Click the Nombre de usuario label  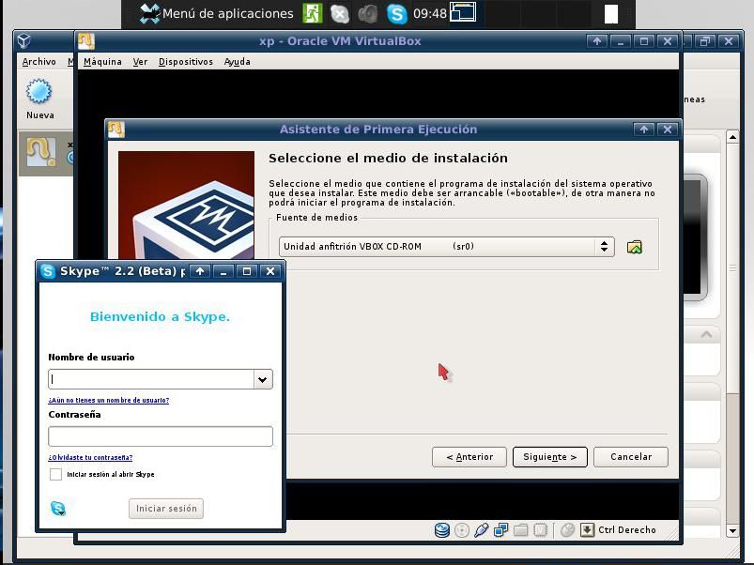[x=91, y=357]
